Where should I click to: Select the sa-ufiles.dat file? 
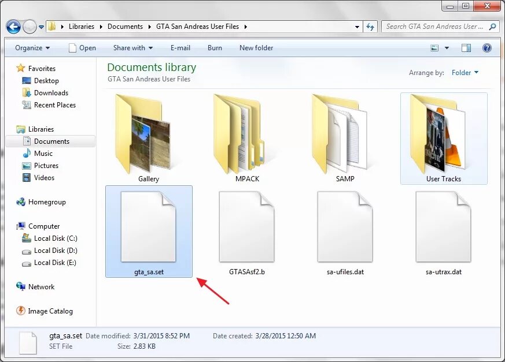345,231
